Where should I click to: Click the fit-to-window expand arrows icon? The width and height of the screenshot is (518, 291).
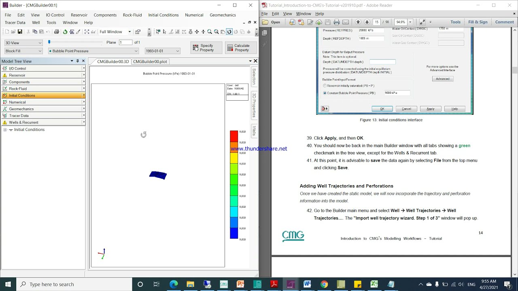(87, 32)
